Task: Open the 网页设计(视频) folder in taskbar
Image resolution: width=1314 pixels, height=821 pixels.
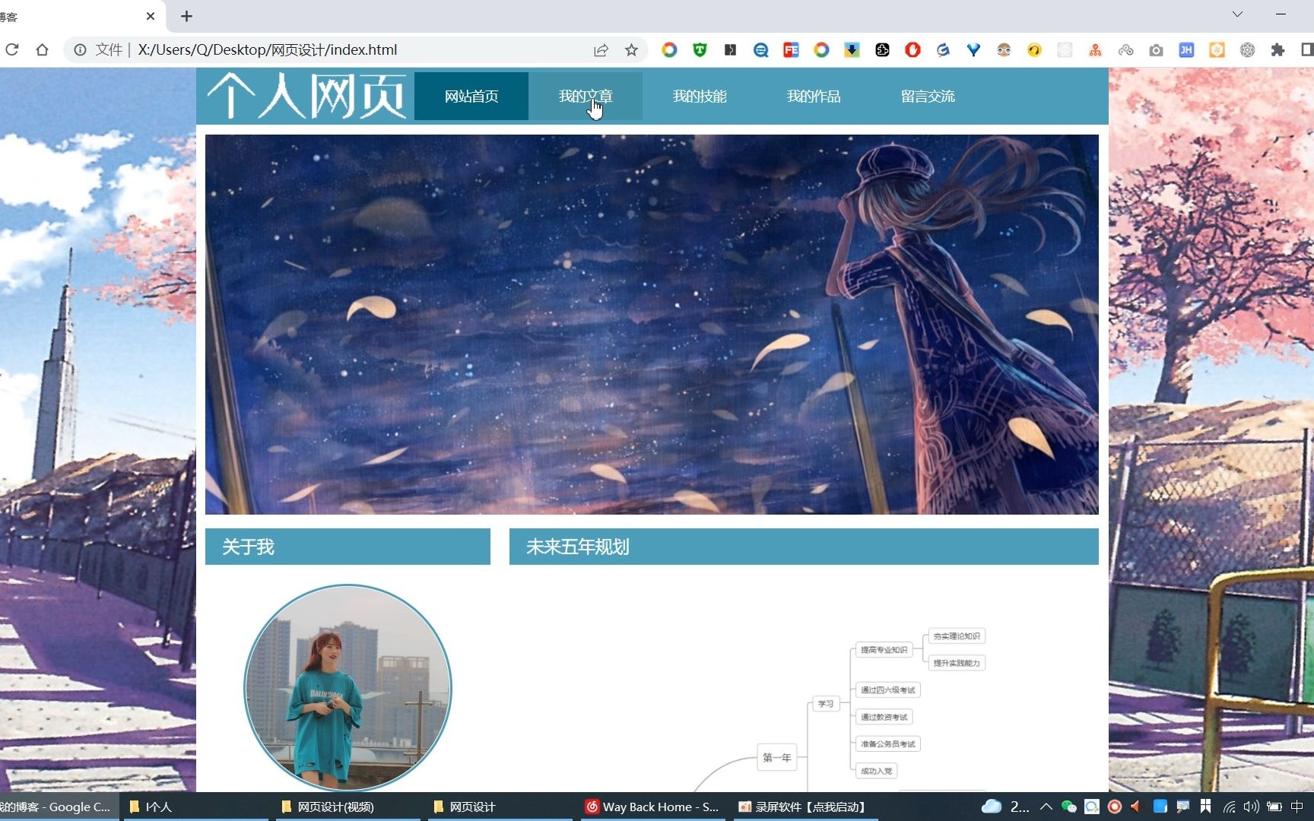Action: [348, 807]
